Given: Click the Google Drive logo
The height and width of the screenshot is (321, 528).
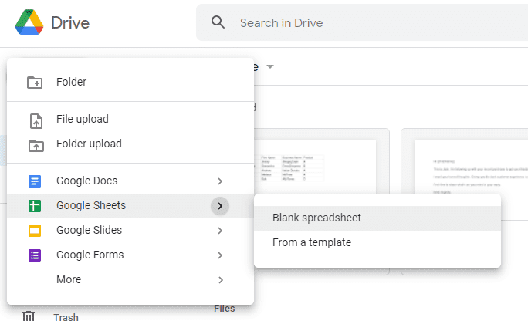Looking at the screenshot, I should (29, 22).
